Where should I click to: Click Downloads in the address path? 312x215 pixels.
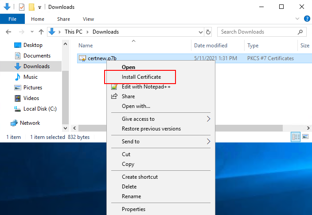pyautogui.click(x=105, y=32)
